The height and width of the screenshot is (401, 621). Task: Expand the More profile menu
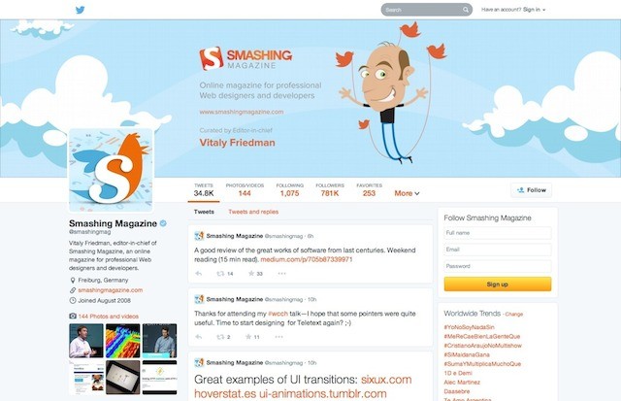[x=407, y=193]
